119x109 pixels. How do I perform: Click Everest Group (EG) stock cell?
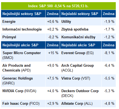tap(81, 55)
